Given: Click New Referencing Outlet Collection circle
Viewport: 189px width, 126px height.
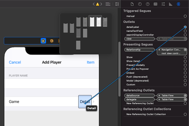Looking at the screenshot, I should pos(185,114).
